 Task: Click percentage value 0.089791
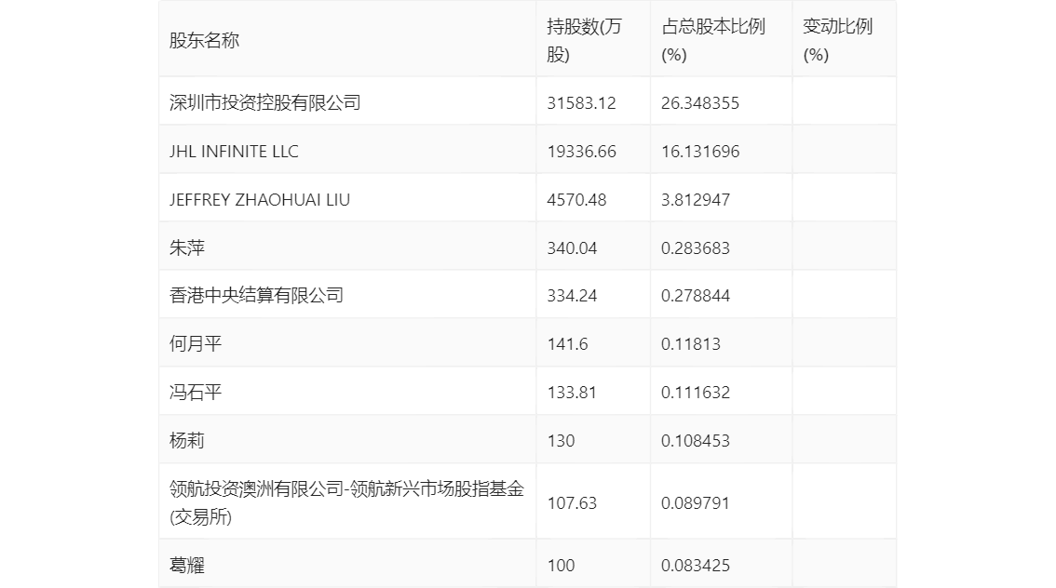click(696, 502)
